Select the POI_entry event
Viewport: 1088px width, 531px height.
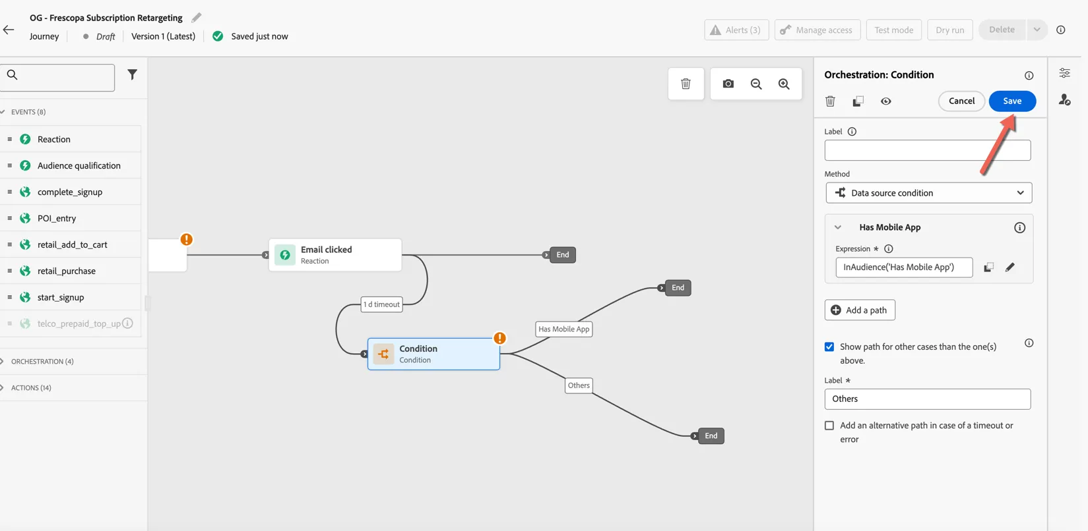(x=71, y=218)
